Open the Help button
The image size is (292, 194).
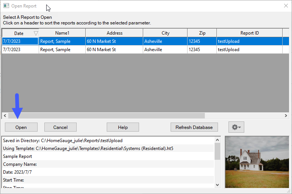(123, 127)
